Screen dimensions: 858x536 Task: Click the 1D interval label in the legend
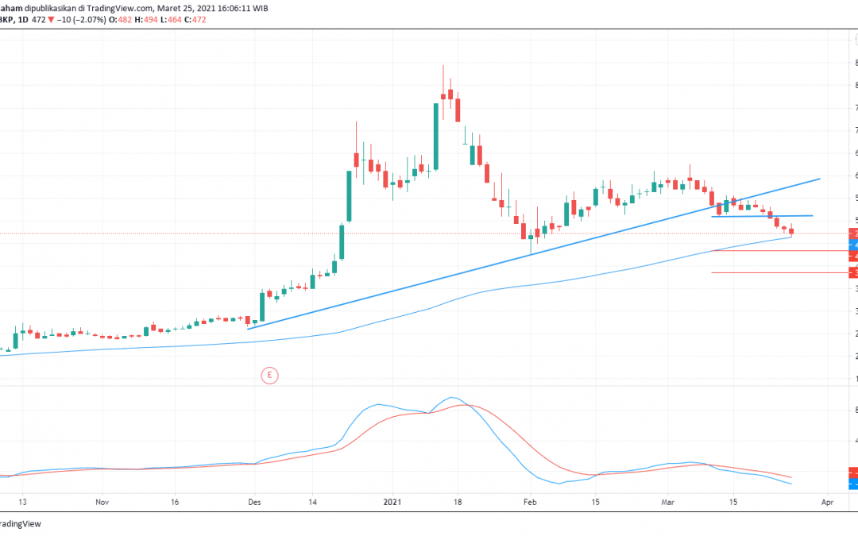click(24, 21)
